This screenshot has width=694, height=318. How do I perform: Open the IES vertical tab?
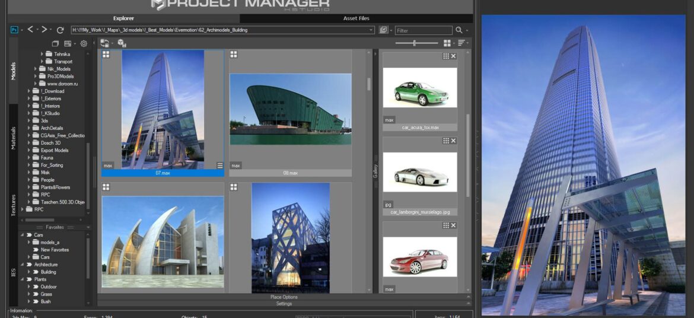point(13,272)
